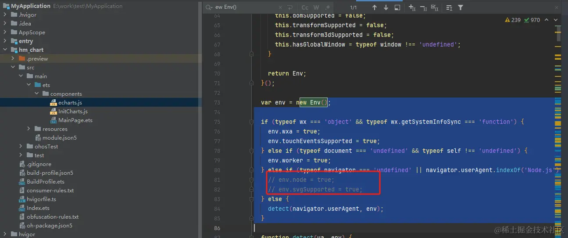Screen dimensions: 568x238
Task: Jump to next highlighted error arrow
Action: pyautogui.click(x=555, y=20)
